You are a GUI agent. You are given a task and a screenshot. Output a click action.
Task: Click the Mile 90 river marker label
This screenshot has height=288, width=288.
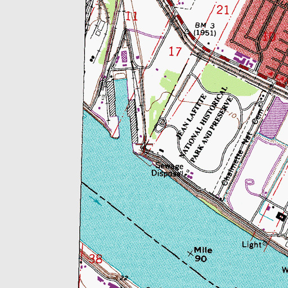pyautogui.click(x=203, y=254)
